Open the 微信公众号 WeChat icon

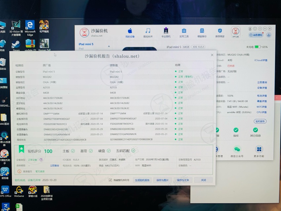[x=237, y=149]
